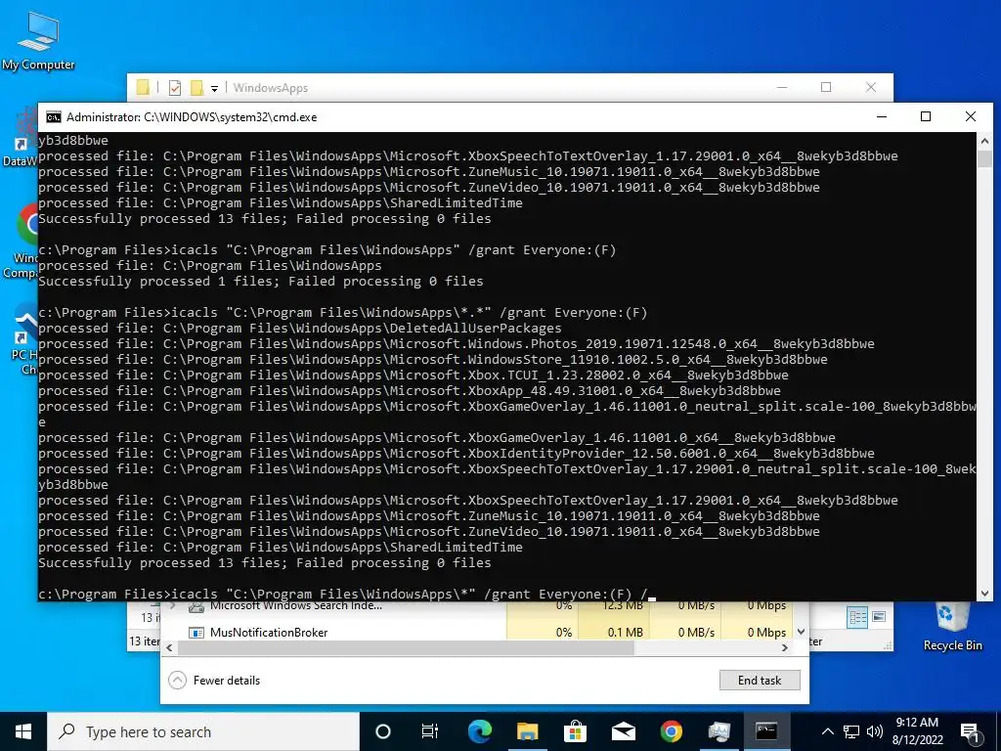The width and height of the screenshot is (1001, 751).
Task: Launch Microsoft Edge from taskbar
Action: click(x=479, y=731)
